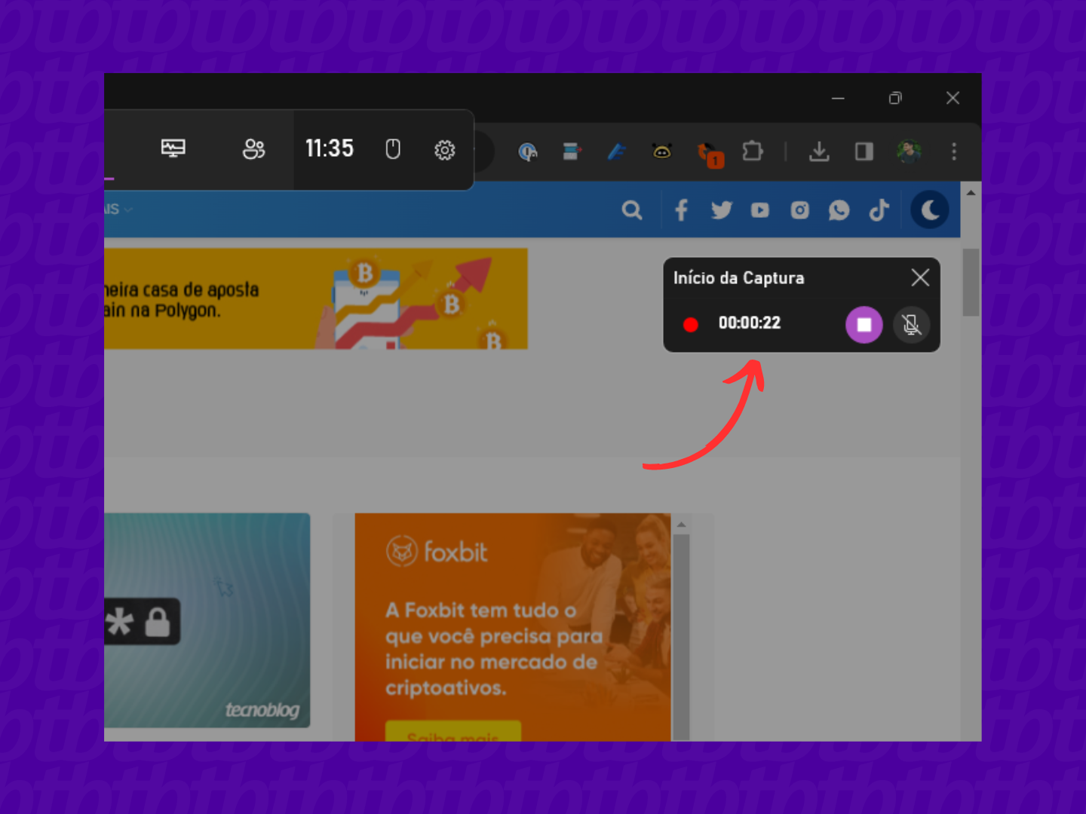The height and width of the screenshot is (814, 1086).
Task: Click the mouse cursor capture icon
Action: coord(392,149)
